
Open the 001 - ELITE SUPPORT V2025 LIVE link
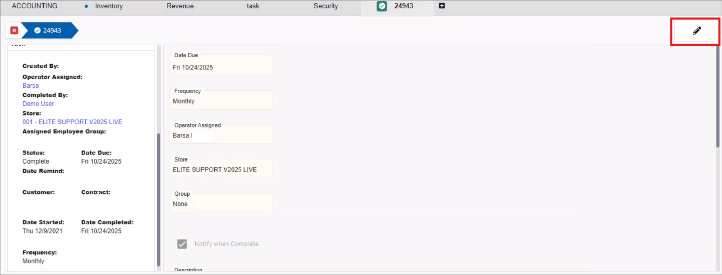click(72, 122)
